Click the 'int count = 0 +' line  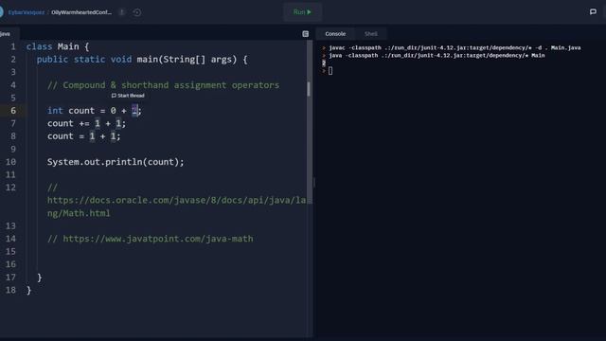[95, 111]
